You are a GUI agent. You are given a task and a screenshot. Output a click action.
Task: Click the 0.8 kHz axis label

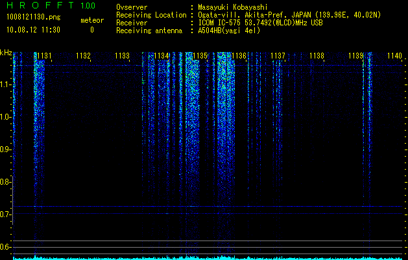(x=5, y=182)
